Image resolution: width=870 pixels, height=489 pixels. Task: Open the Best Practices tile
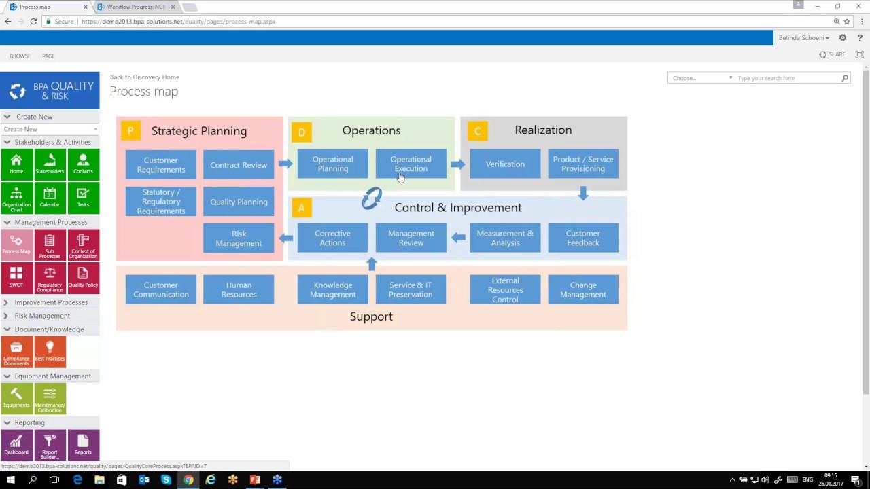pyautogui.click(x=50, y=352)
